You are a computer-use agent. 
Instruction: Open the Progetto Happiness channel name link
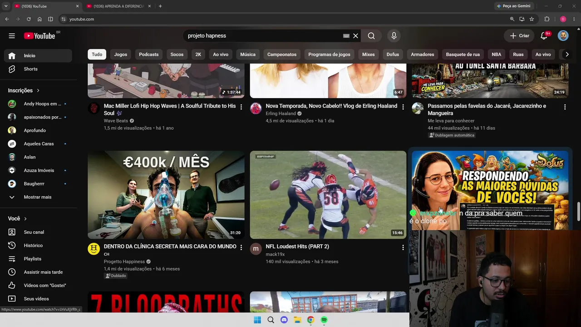pos(124,262)
